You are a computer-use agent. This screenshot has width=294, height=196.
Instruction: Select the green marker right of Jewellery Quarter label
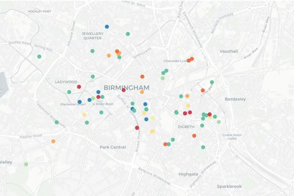(x=128, y=34)
